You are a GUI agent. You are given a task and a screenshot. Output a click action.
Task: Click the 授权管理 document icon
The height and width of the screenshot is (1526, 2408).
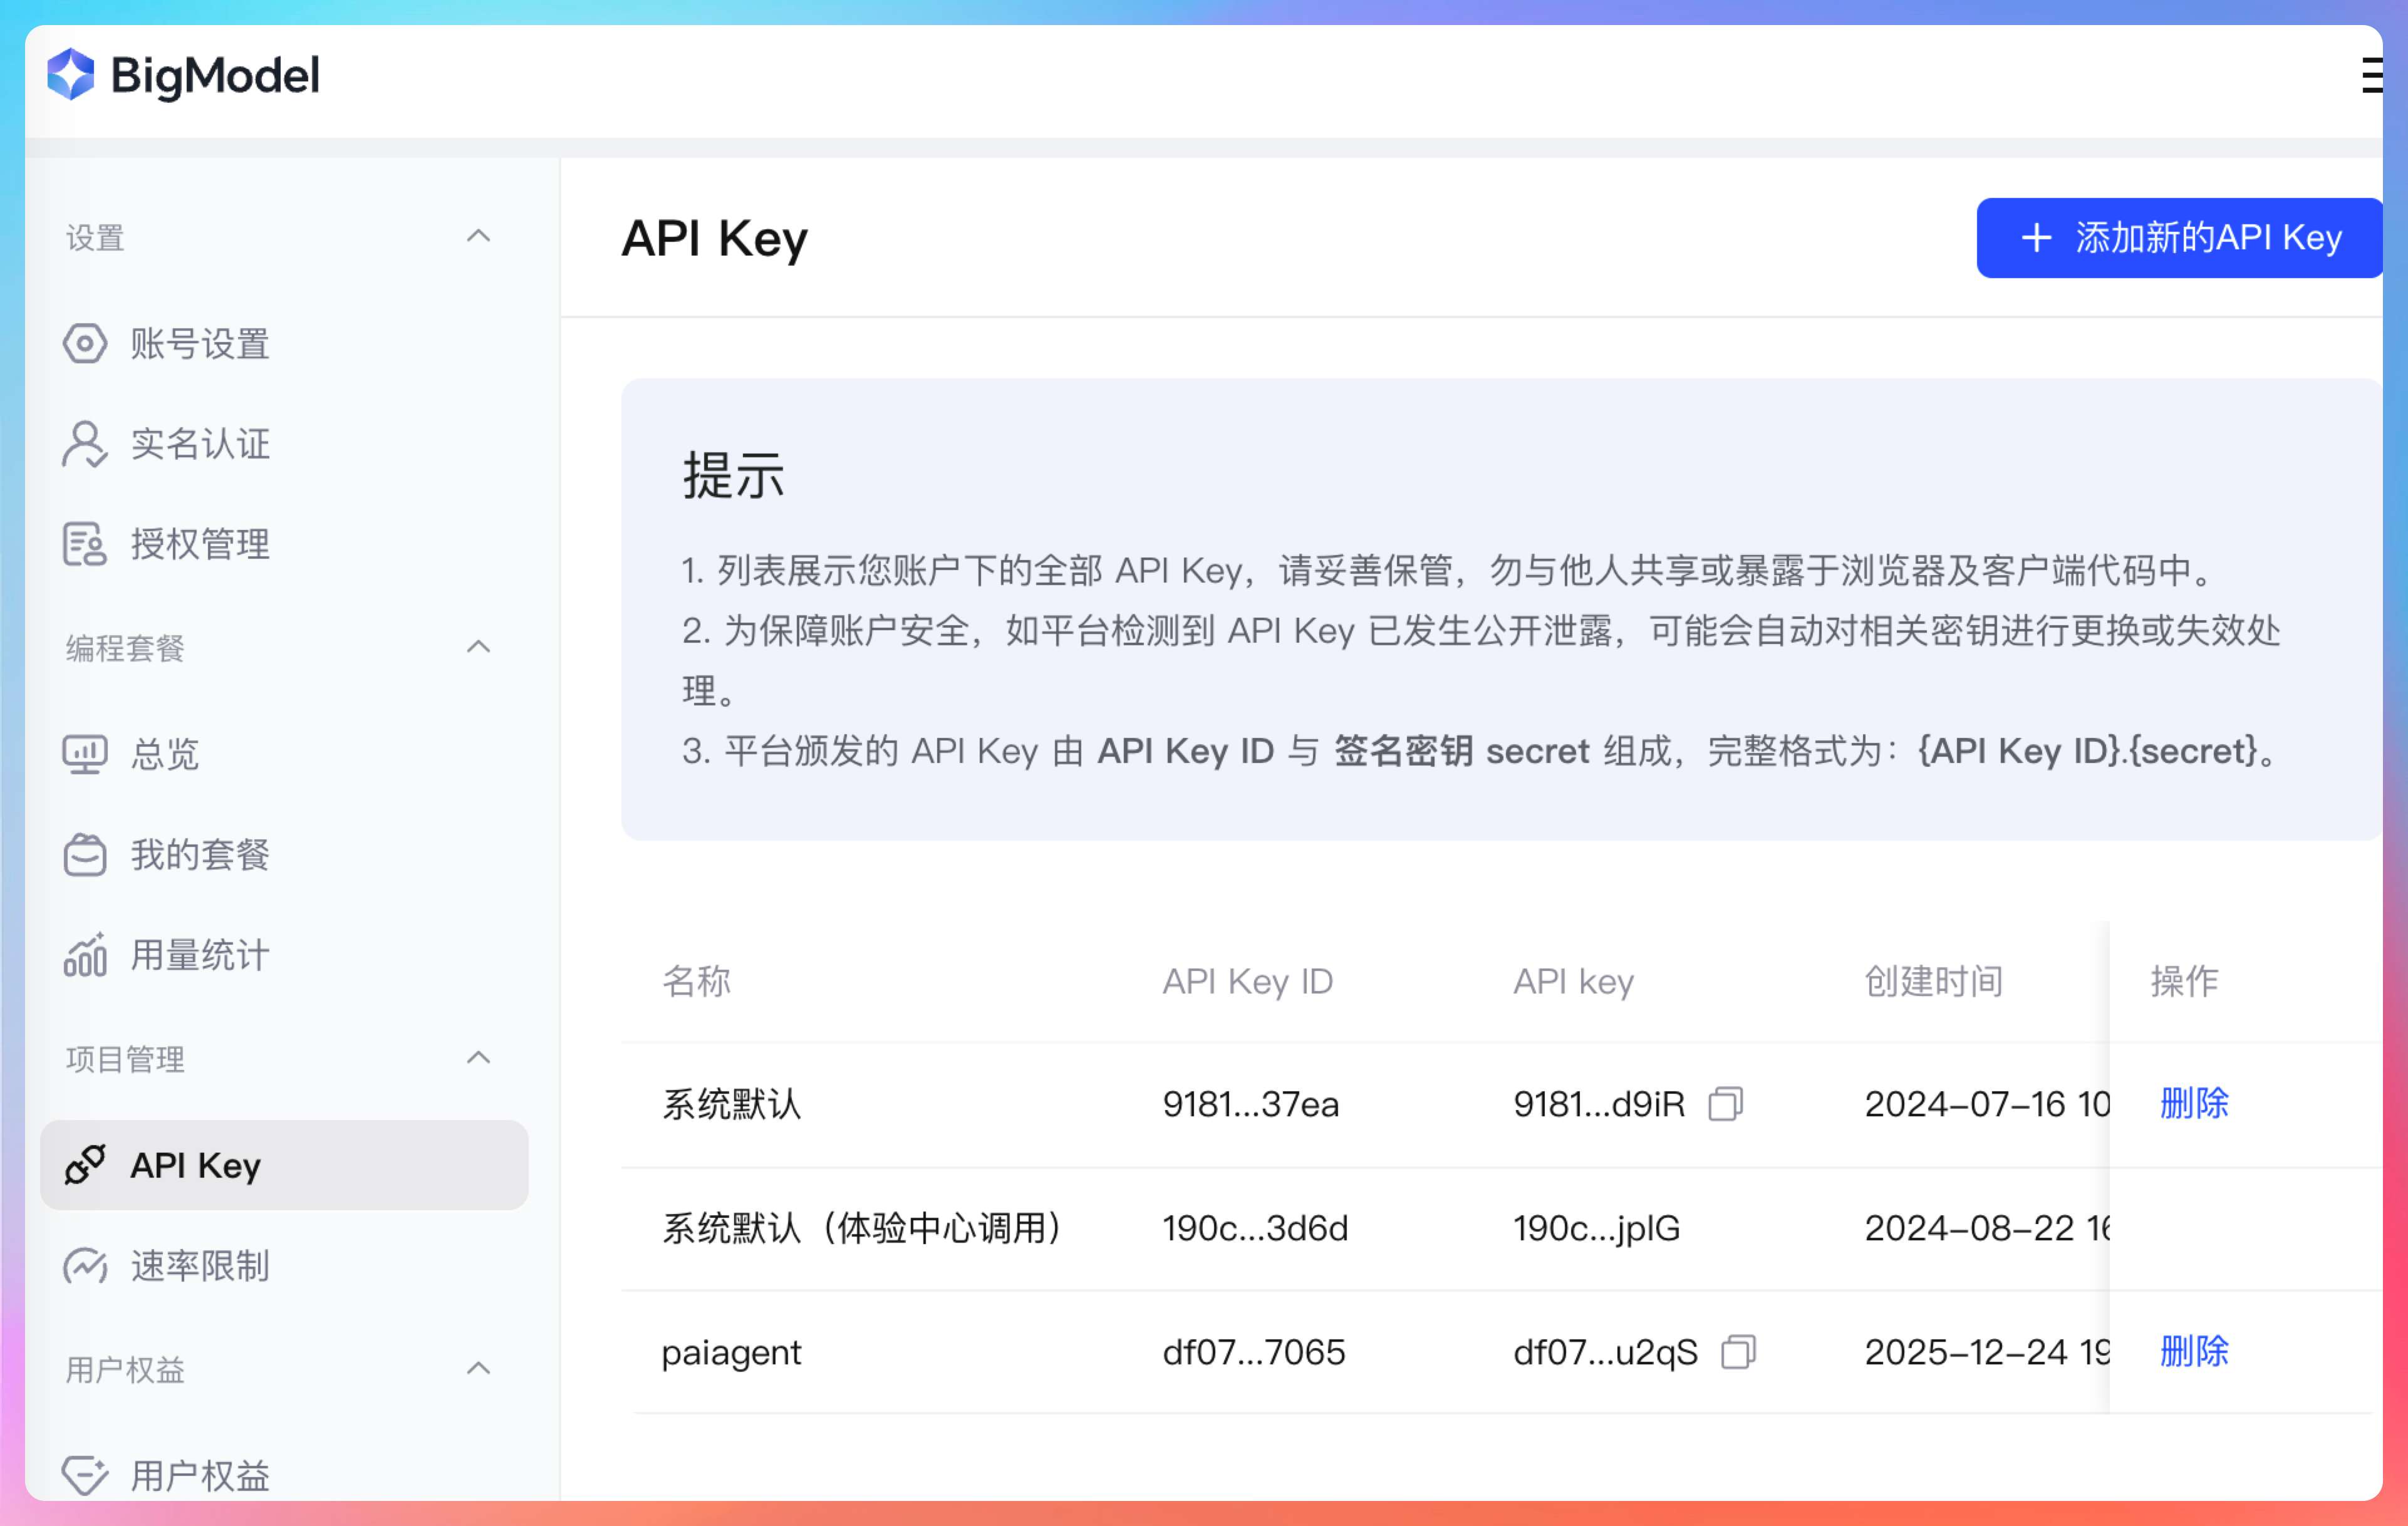85,545
